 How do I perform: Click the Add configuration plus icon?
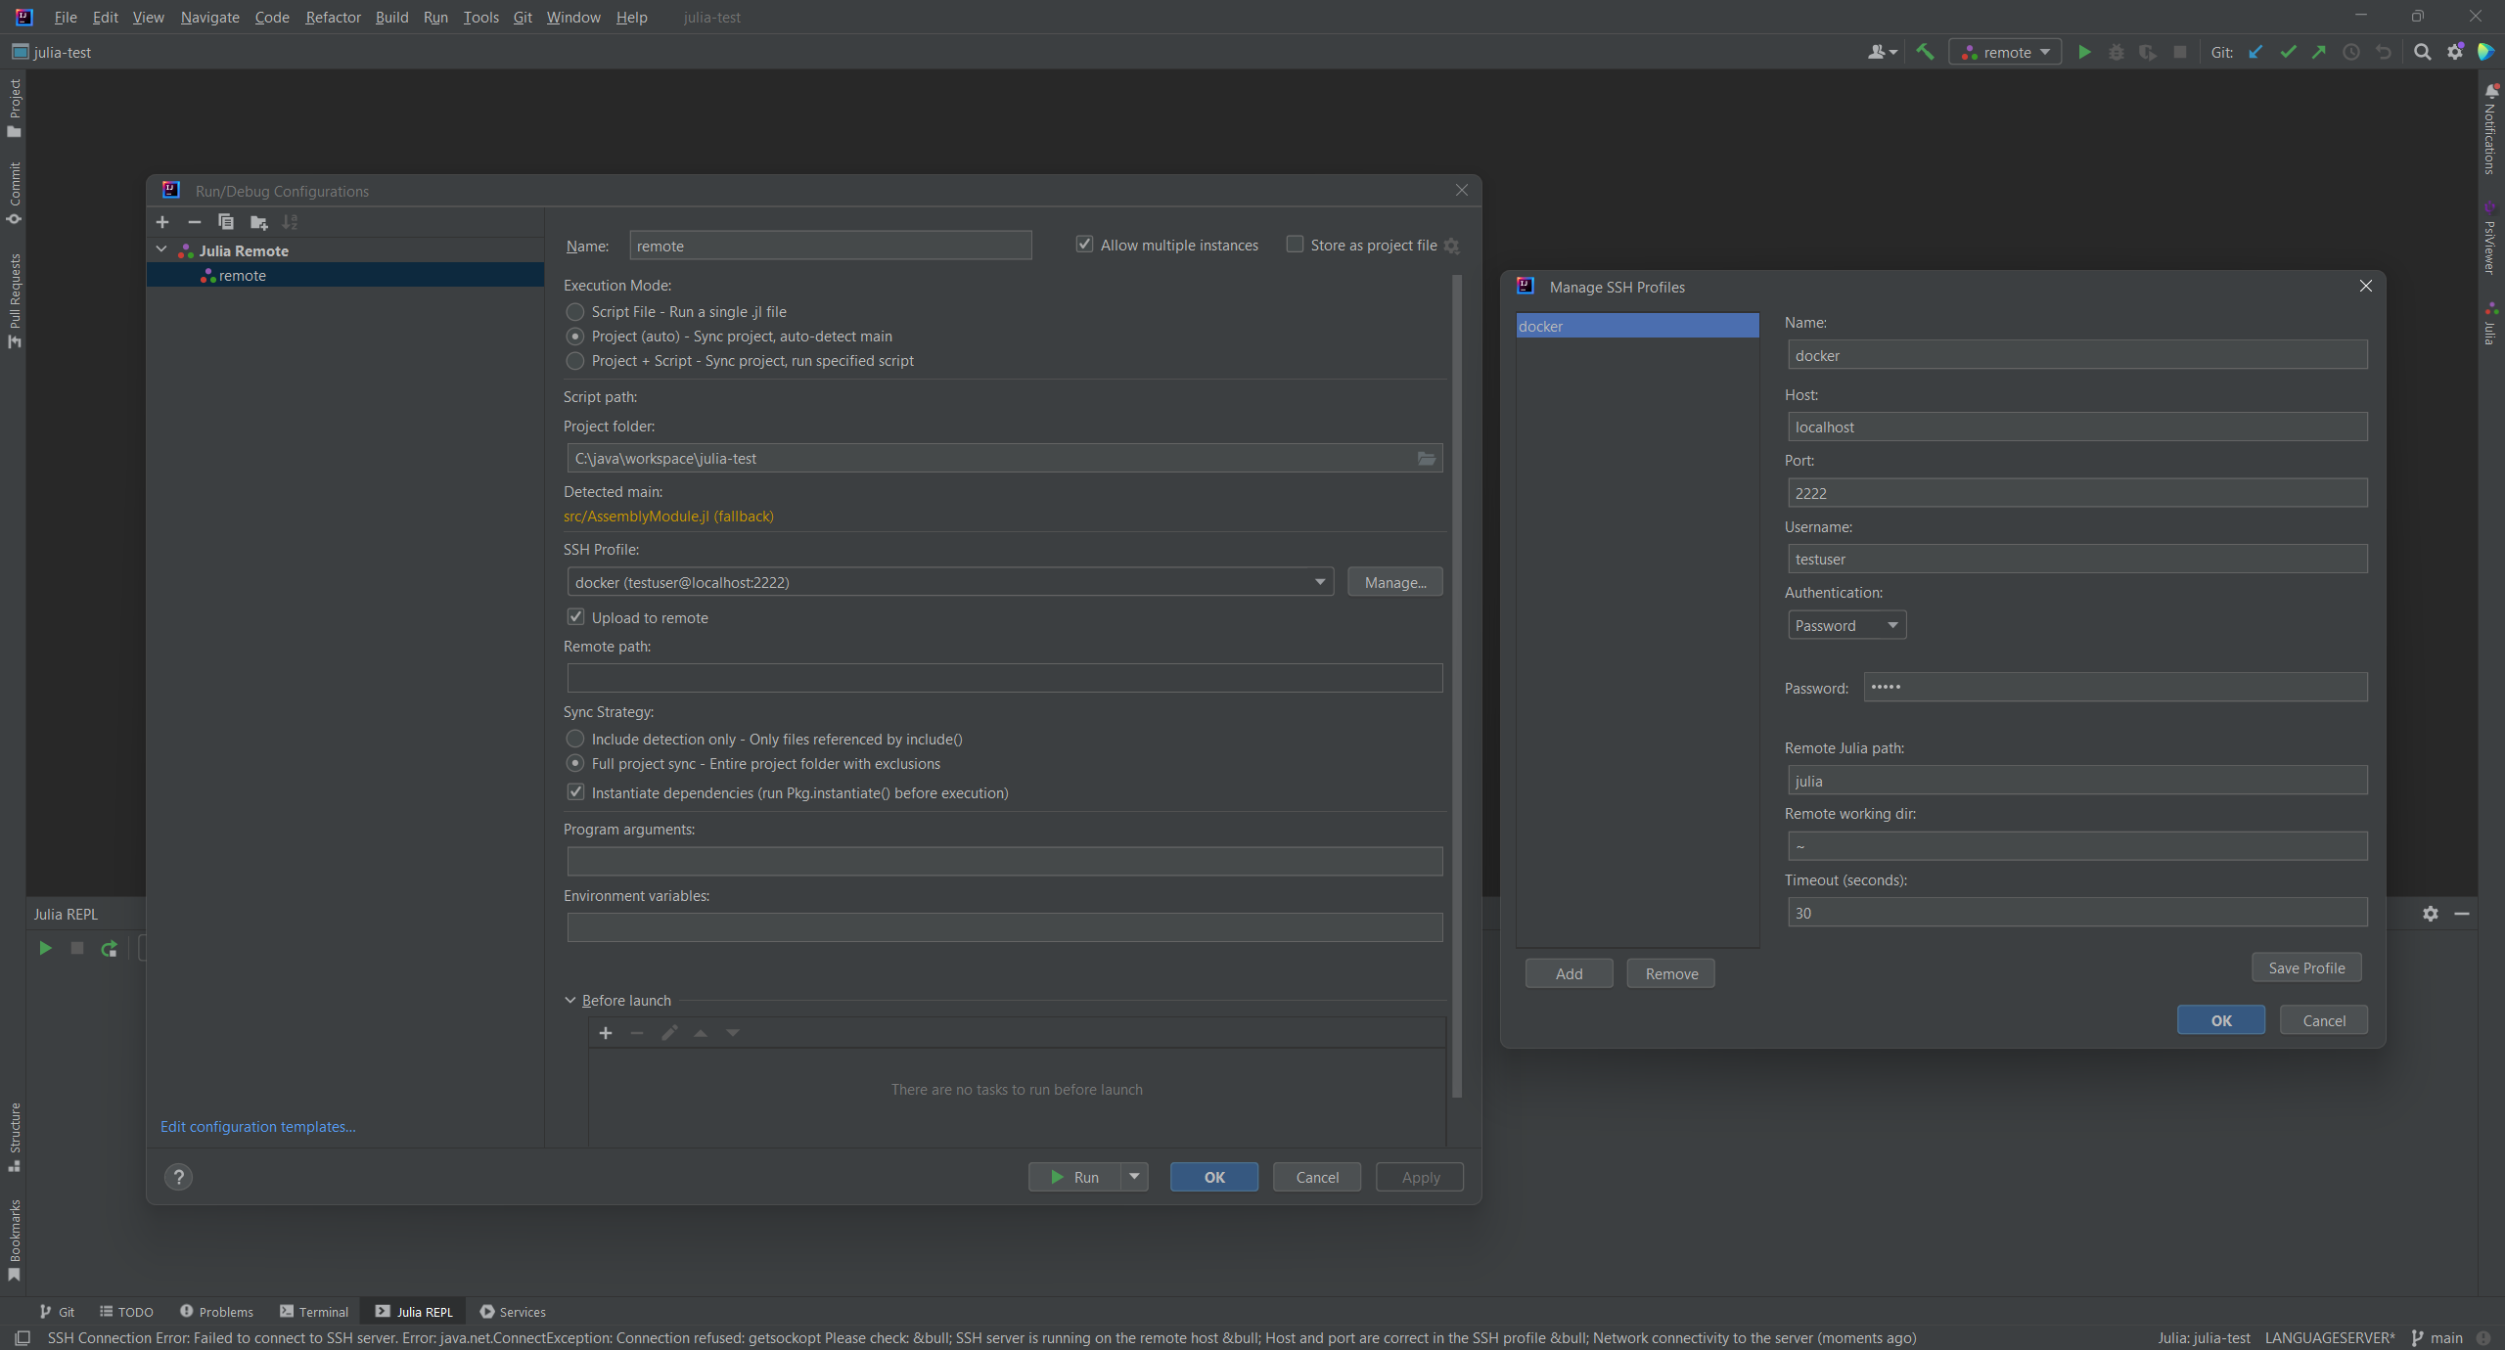pos(162,222)
